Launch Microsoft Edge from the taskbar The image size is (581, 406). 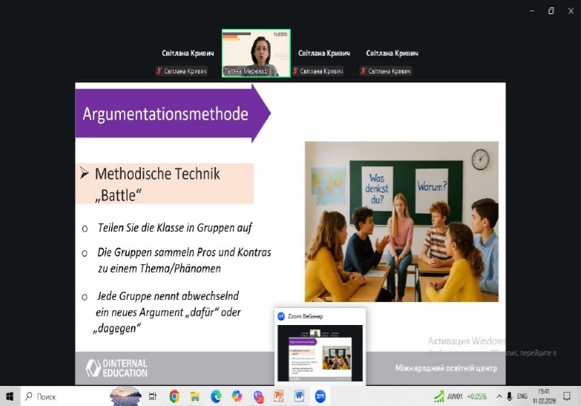point(216,396)
